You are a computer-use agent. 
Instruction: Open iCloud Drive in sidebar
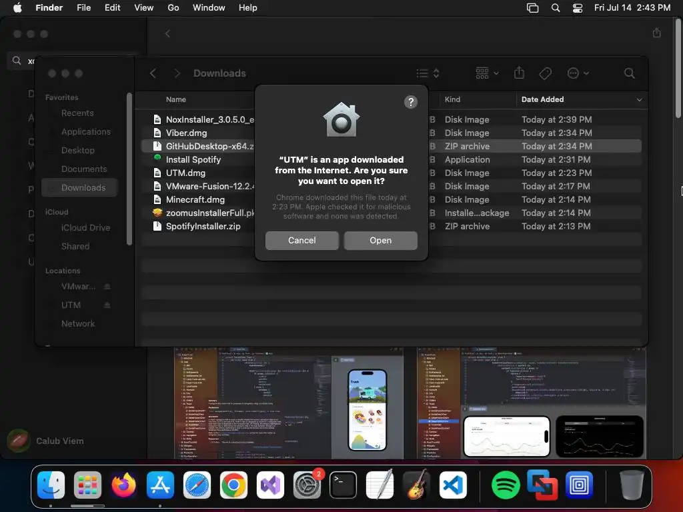tap(85, 228)
